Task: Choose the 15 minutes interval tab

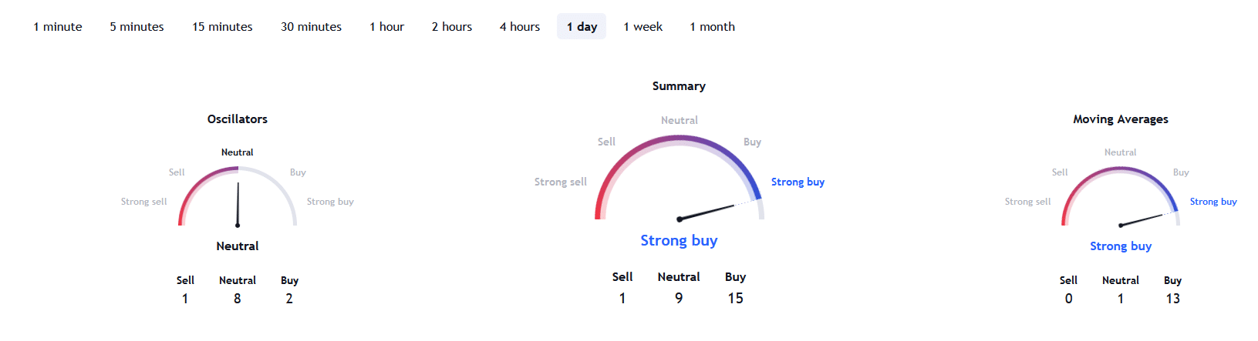Action: click(x=222, y=27)
